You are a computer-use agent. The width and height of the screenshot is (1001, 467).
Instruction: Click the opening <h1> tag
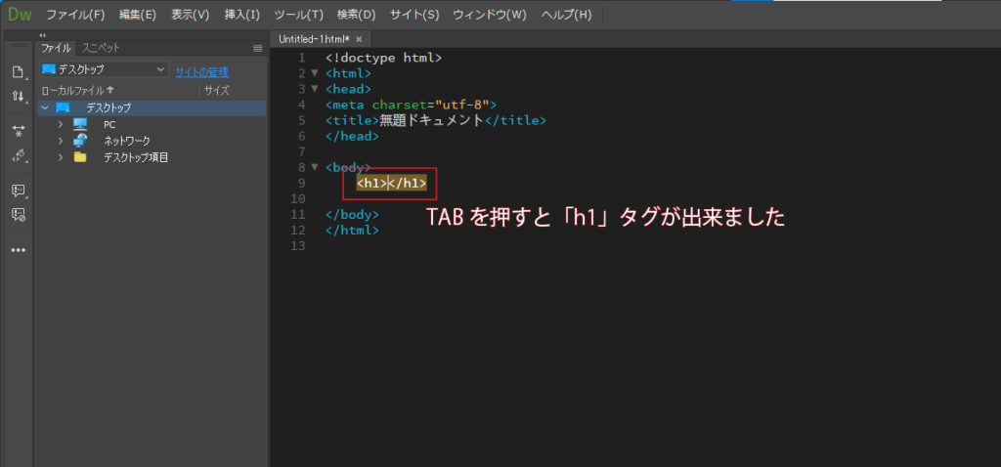click(x=371, y=184)
